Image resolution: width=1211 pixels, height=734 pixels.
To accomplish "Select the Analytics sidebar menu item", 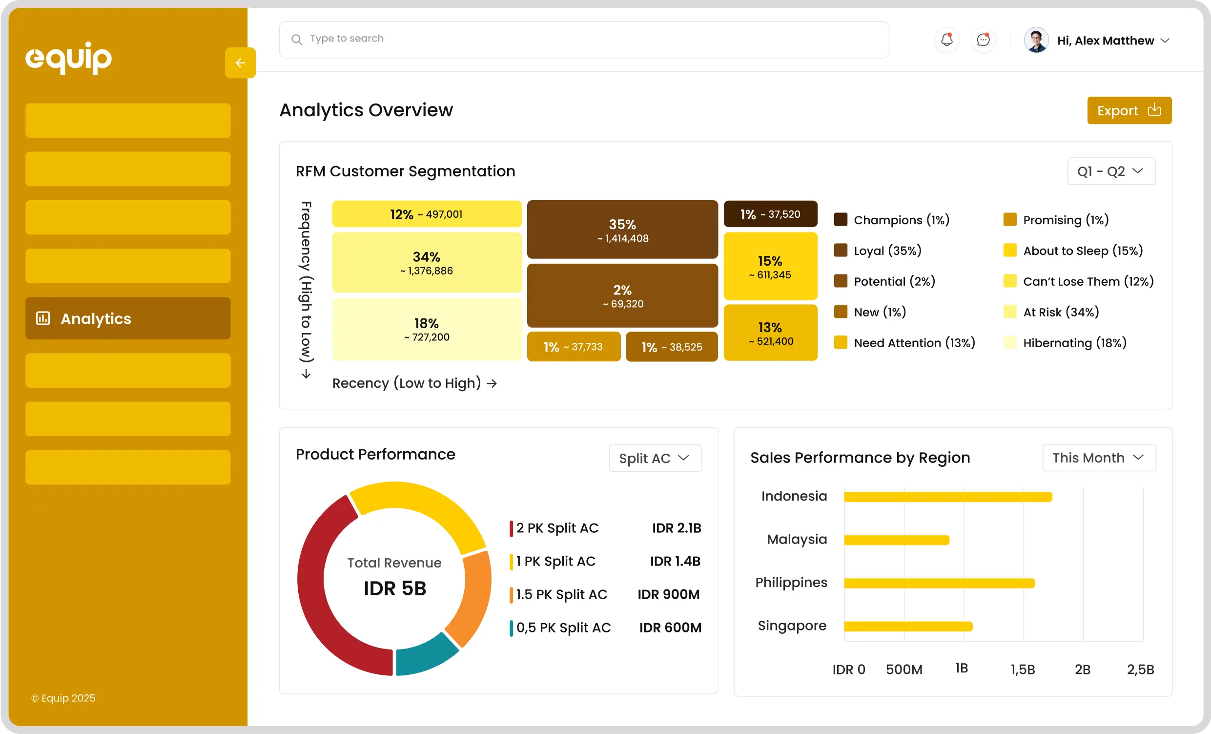I will (x=128, y=318).
